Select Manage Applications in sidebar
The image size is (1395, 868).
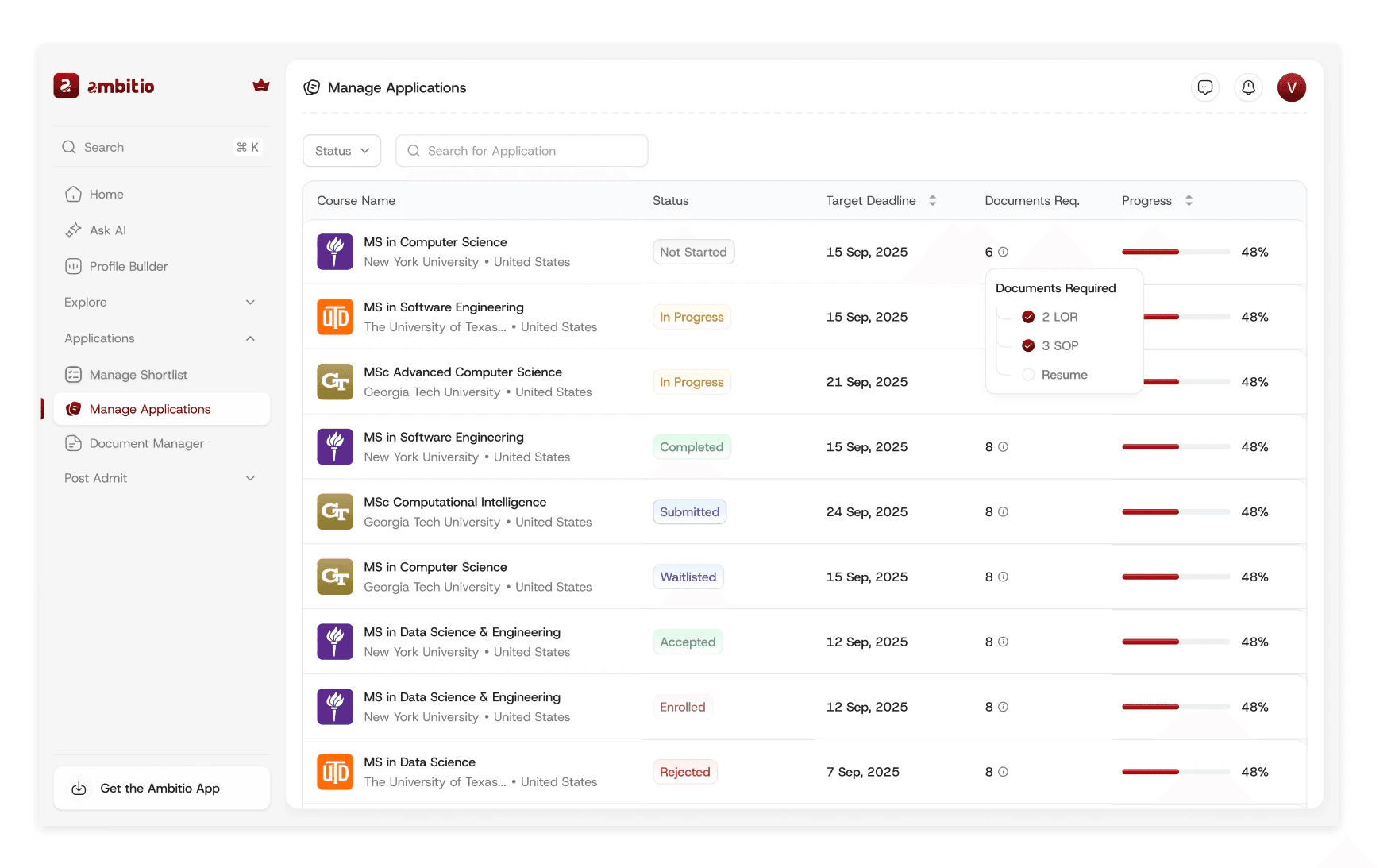162,409
